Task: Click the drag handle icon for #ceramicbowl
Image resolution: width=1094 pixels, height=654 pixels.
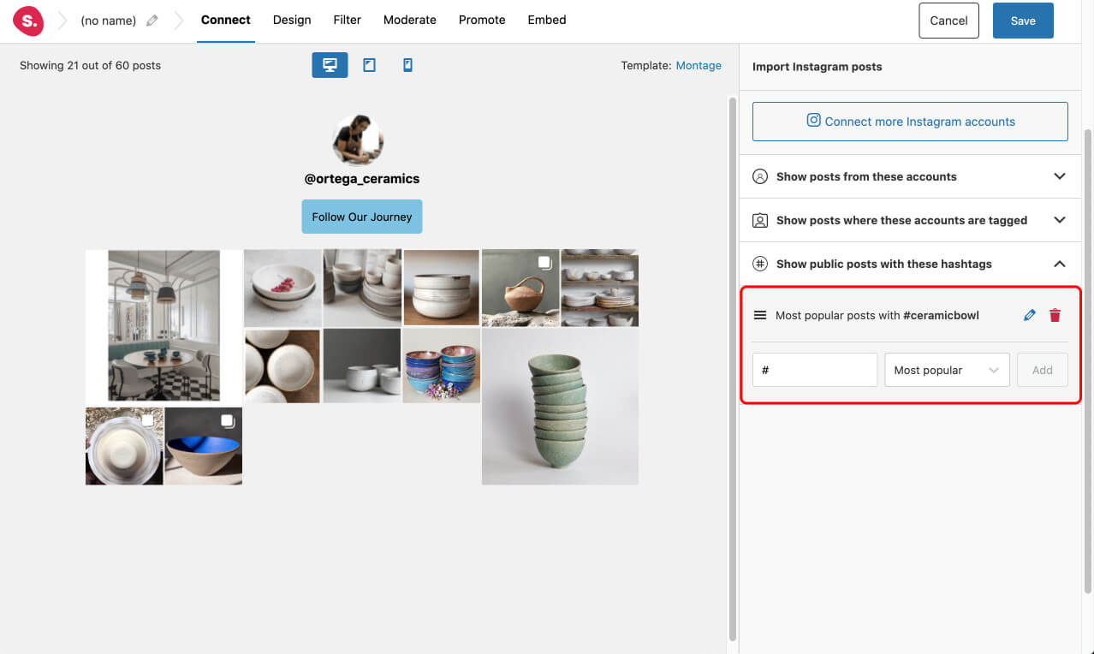Action: pyautogui.click(x=759, y=315)
